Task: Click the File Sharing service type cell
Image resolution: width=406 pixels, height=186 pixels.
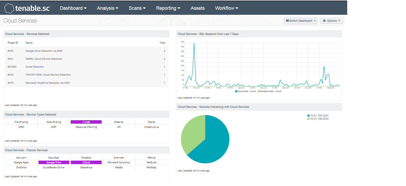Action: click(x=21, y=122)
